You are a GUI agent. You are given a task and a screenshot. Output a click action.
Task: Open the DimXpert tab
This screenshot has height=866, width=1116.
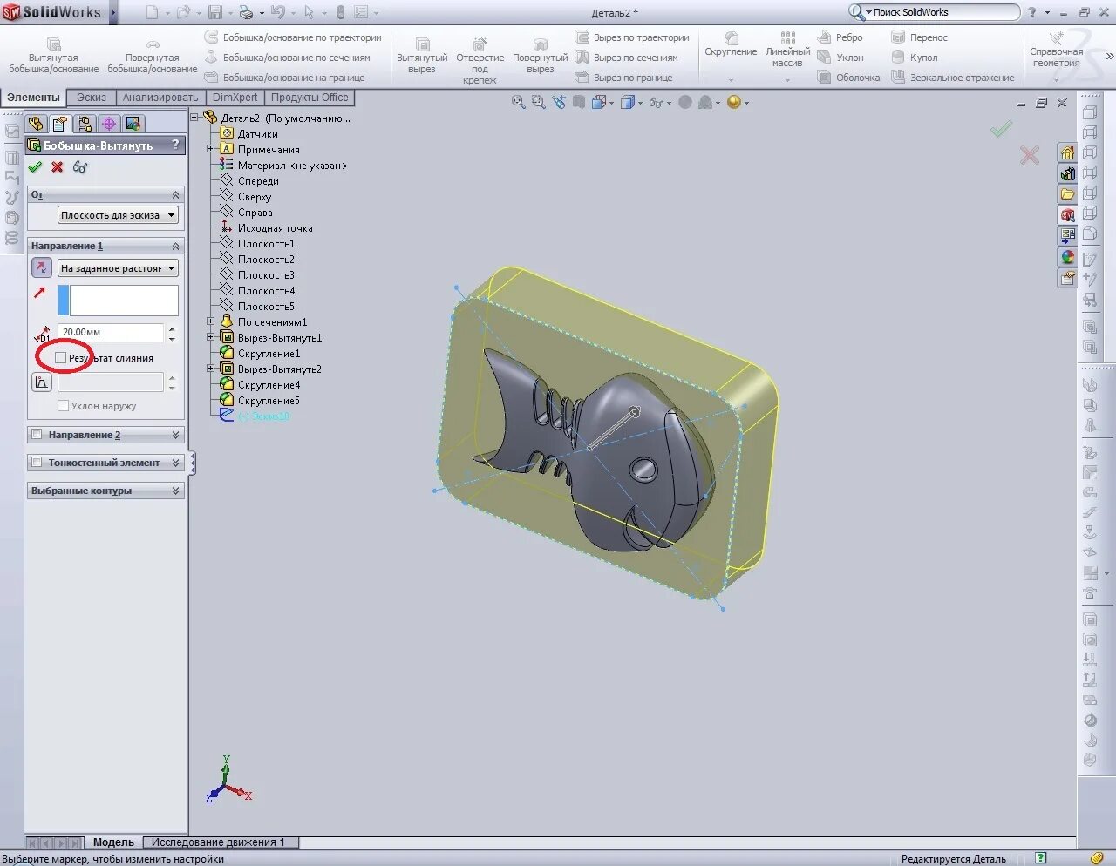pos(235,98)
